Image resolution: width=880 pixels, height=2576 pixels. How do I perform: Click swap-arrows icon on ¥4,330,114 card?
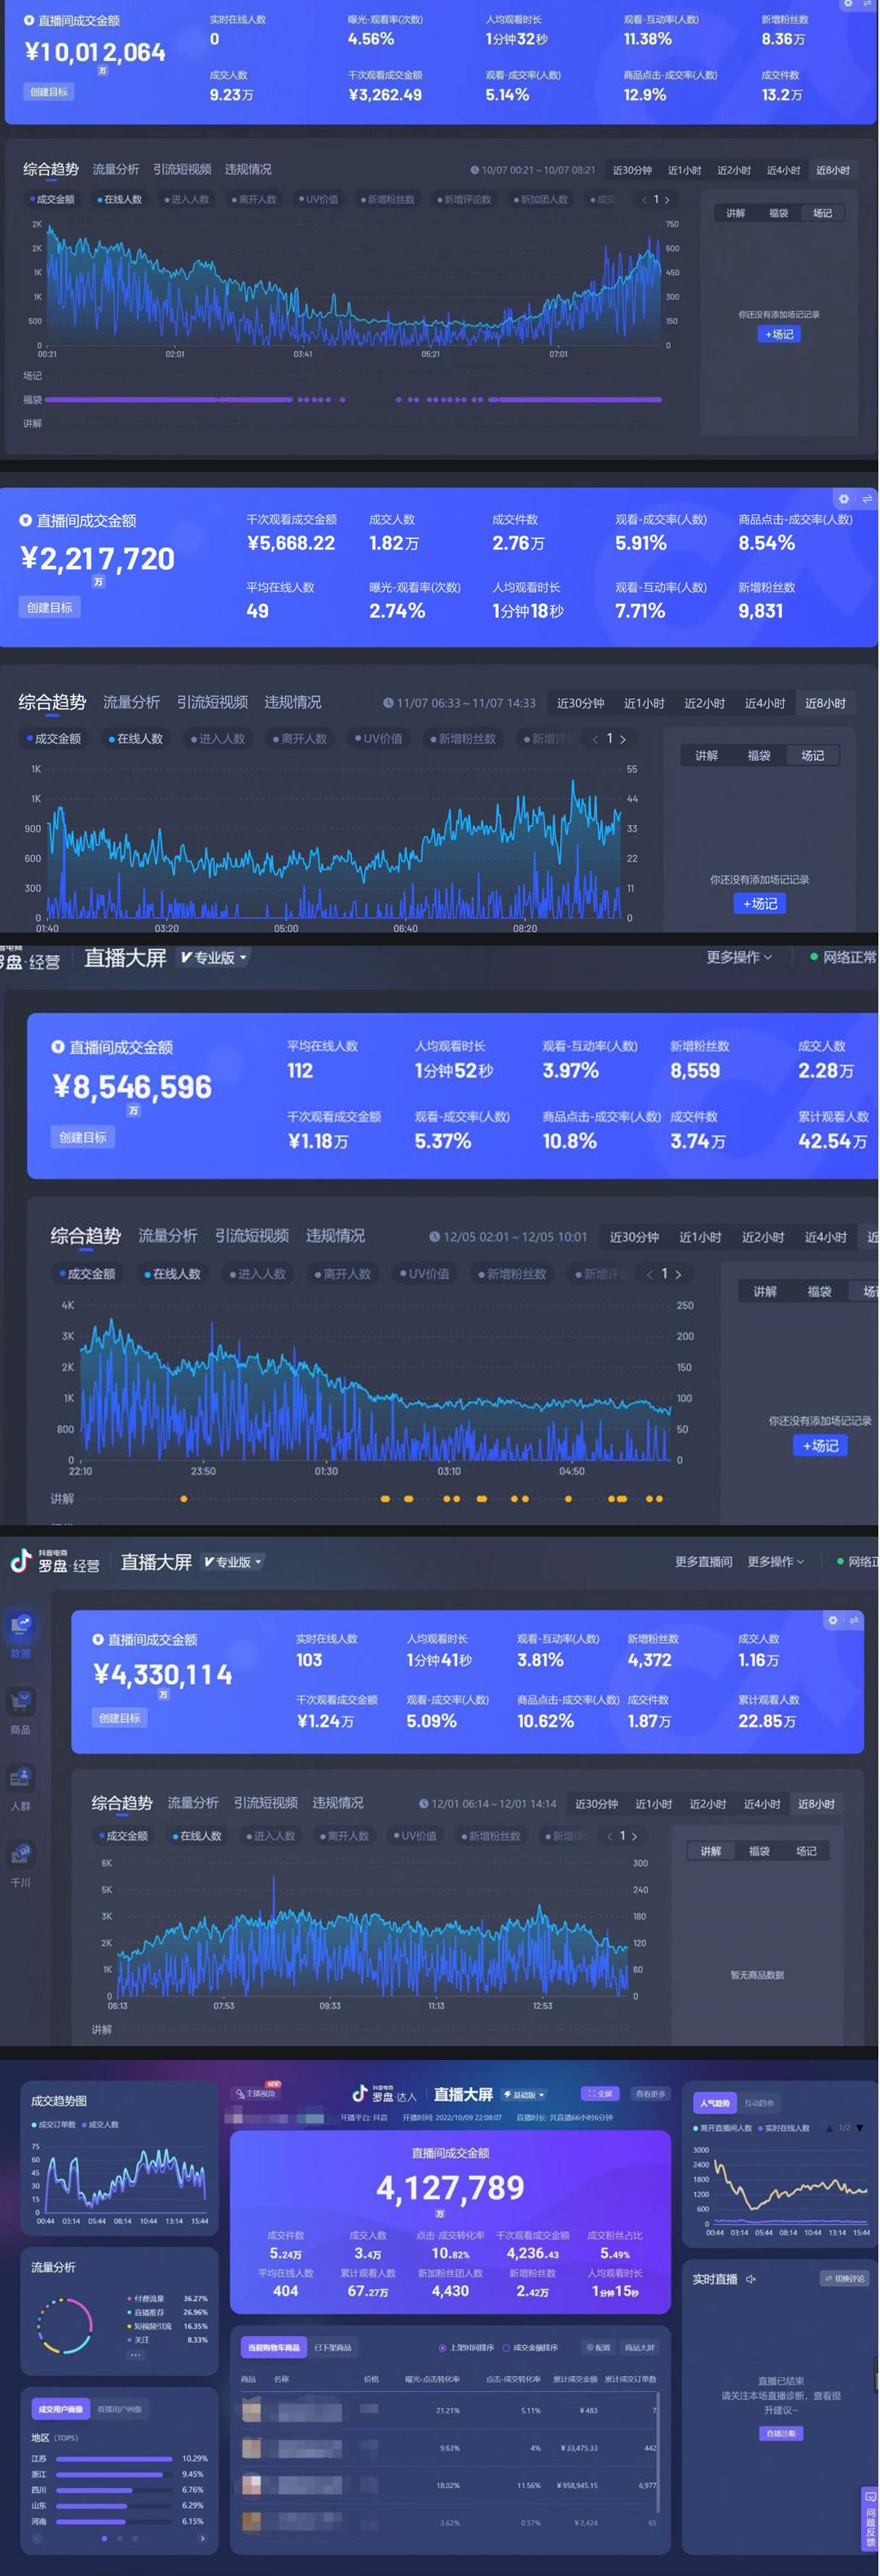(853, 1620)
